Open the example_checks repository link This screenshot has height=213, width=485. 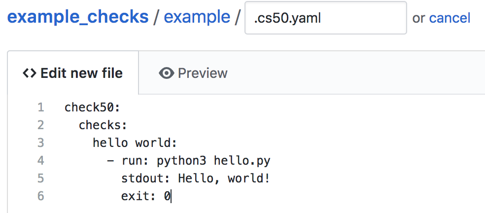point(78,17)
